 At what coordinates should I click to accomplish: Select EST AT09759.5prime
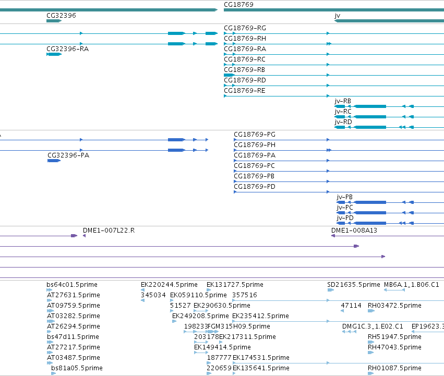click(x=74, y=306)
